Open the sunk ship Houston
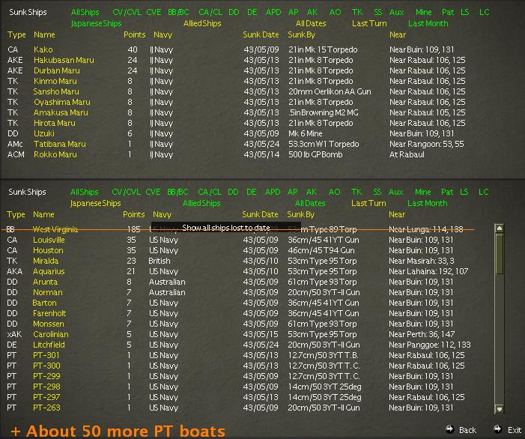Screen dimensions: 525x439 (48, 250)
